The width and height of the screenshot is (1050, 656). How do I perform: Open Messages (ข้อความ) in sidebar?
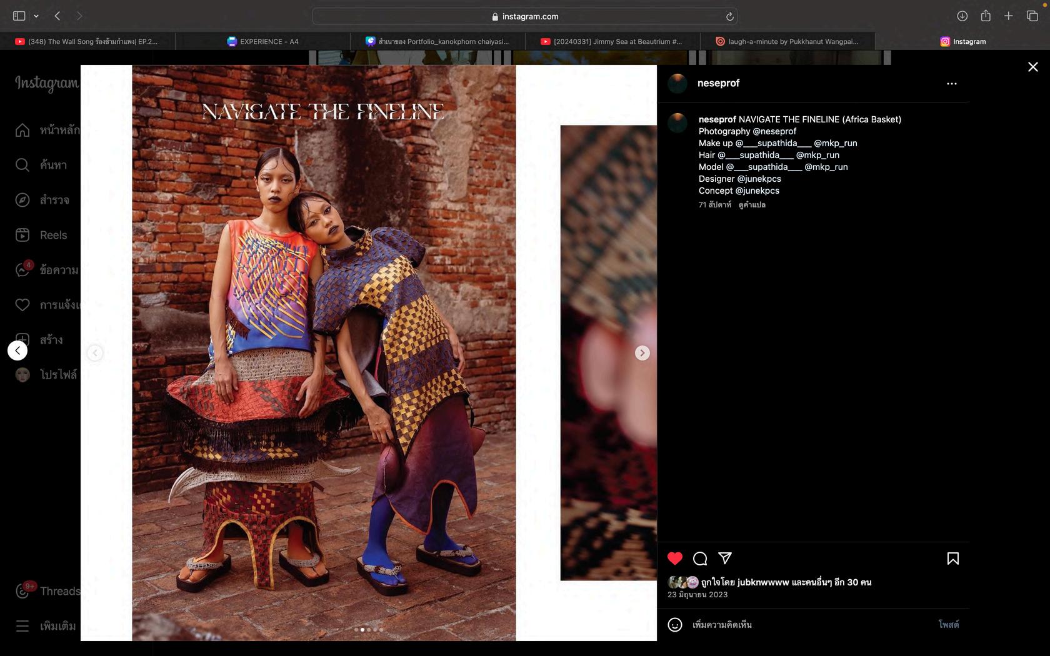(x=47, y=270)
